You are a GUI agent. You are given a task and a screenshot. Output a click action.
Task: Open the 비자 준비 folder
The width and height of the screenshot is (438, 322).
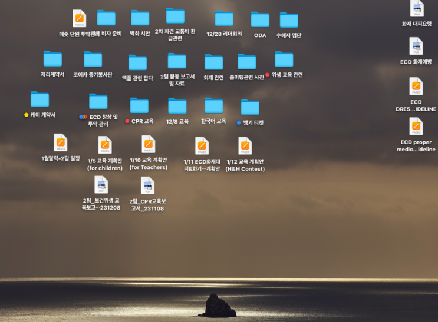(x=106, y=18)
